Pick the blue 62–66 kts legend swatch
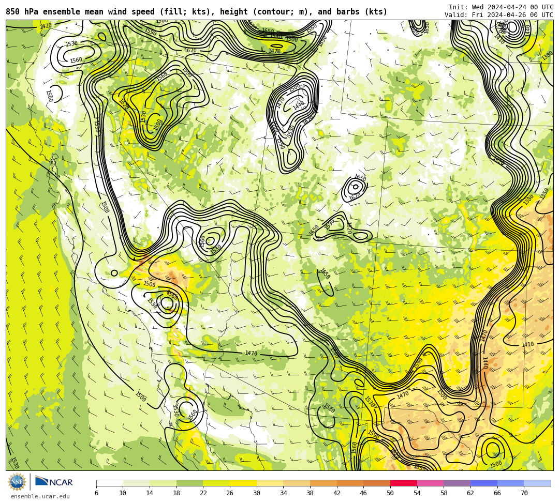 pyautogui.click(x=484, y=483)
